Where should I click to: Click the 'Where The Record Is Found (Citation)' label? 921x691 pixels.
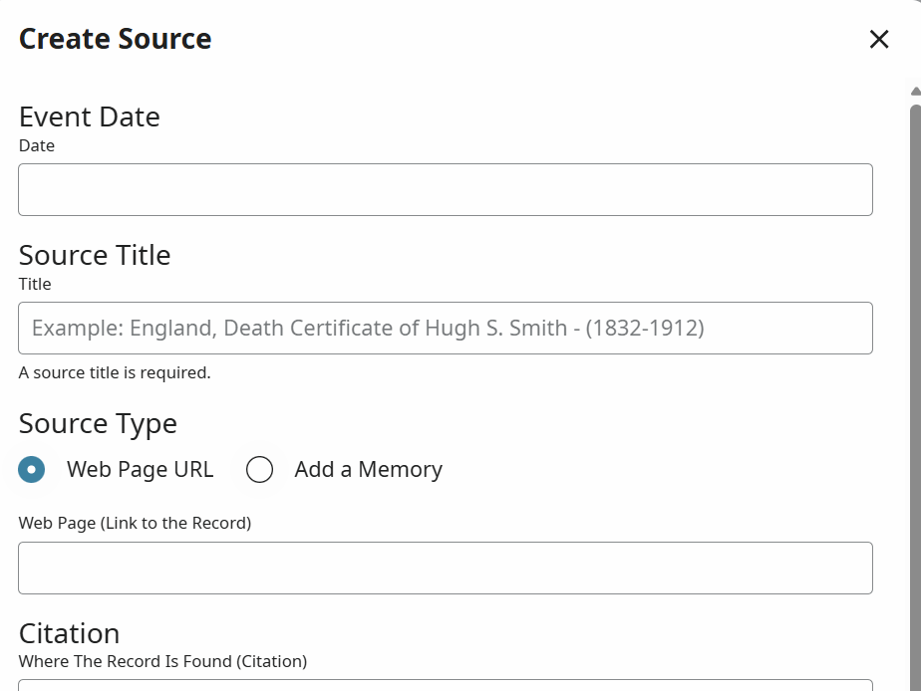[x=162, y=662]
